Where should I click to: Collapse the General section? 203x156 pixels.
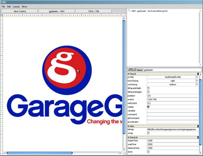pos(129,138)
